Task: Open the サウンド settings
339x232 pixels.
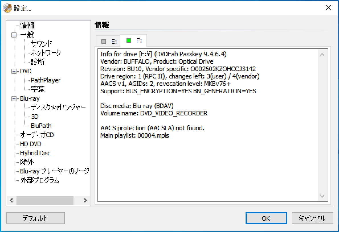Action: click(x=42, y=43)
